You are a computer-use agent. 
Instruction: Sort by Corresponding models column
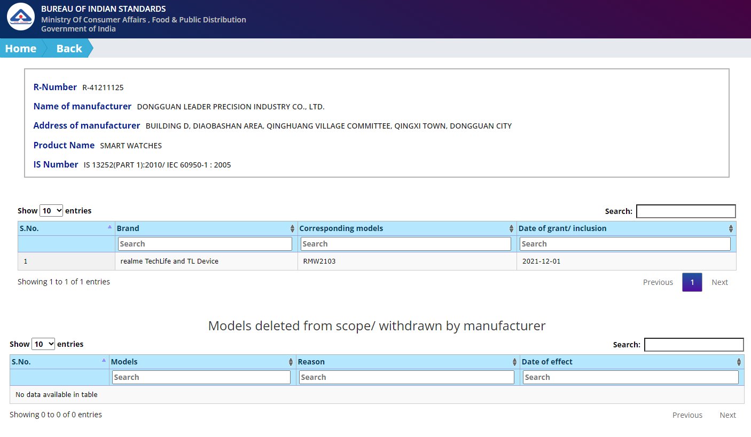[x=407, y=228]
